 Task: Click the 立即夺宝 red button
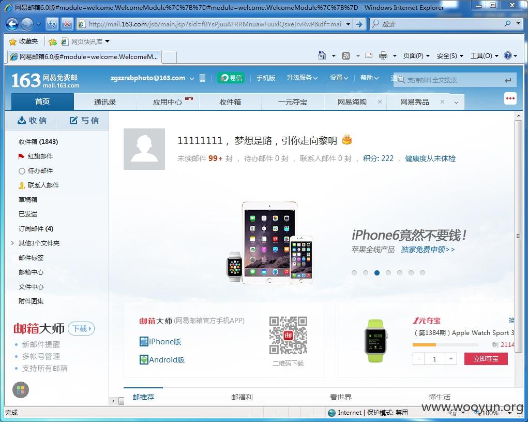[x=486, y=359]
